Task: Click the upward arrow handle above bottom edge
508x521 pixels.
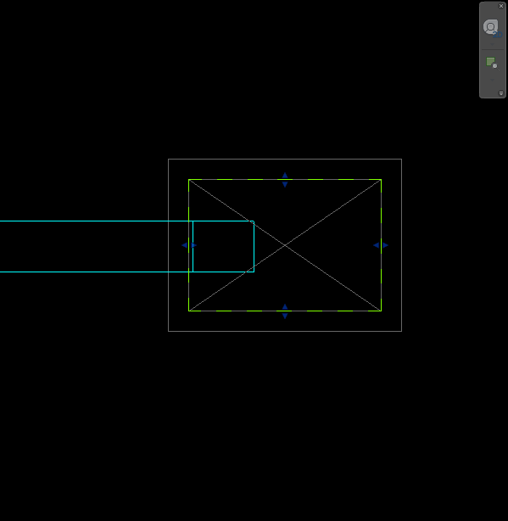Action: (285, 306)
